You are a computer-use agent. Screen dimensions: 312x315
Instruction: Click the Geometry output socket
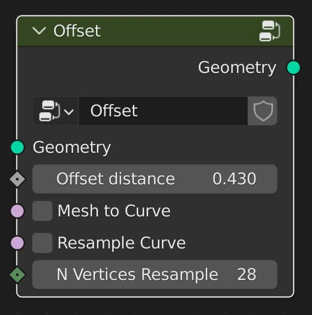293,68
